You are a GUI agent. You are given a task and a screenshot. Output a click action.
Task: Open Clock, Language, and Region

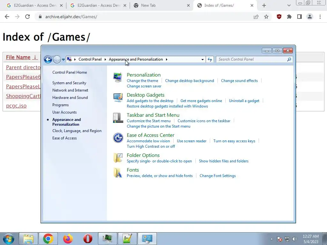pyautogui.click(x=77, y=131)
